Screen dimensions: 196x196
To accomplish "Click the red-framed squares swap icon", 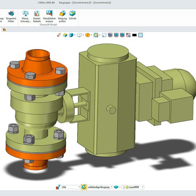I will pyautogui.click(x=128, y=35).
